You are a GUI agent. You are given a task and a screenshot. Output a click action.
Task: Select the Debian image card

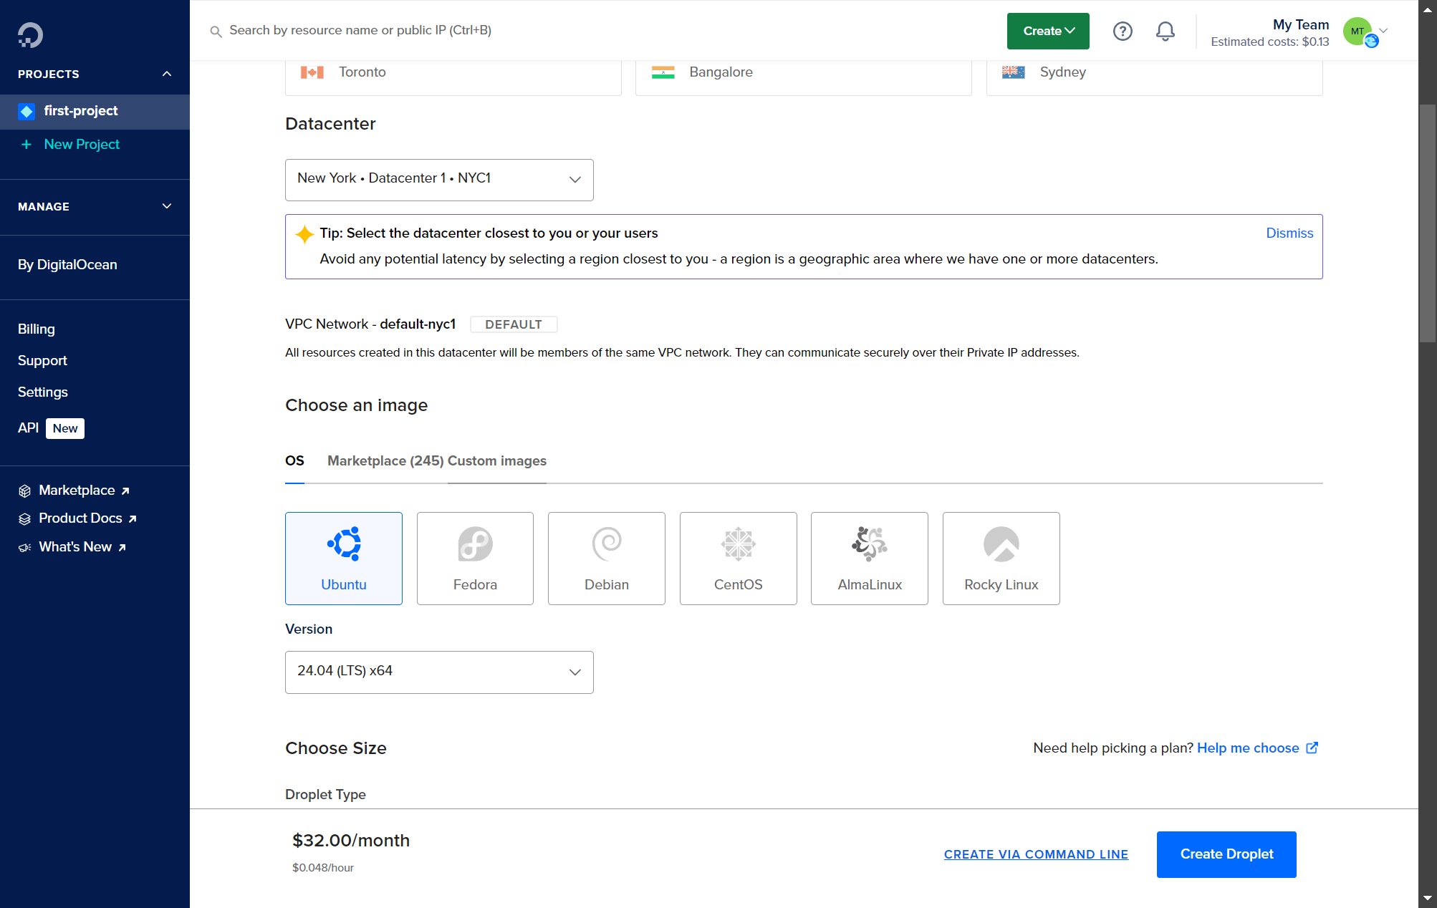point(607,559)
